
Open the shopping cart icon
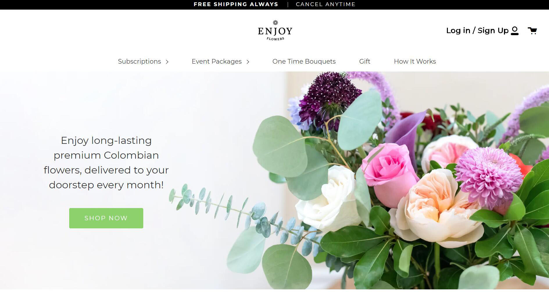[x=532, y=31]
